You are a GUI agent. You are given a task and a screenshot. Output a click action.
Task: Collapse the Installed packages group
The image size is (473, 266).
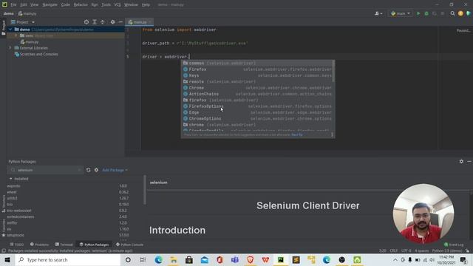coord(11,179)
